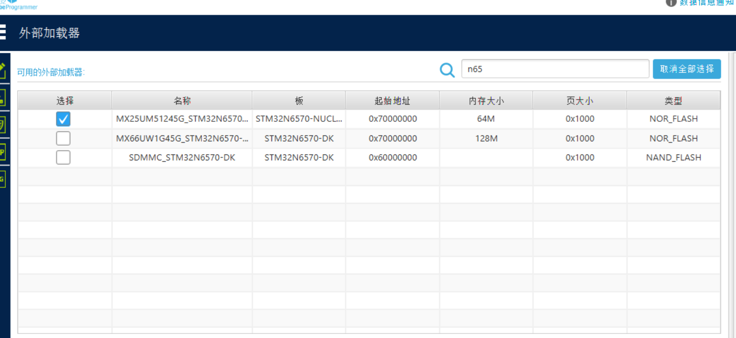This screenshot has height=338, width=736.
Task: Click the 128M memory size cell
Action: click(x=486, y=138)
